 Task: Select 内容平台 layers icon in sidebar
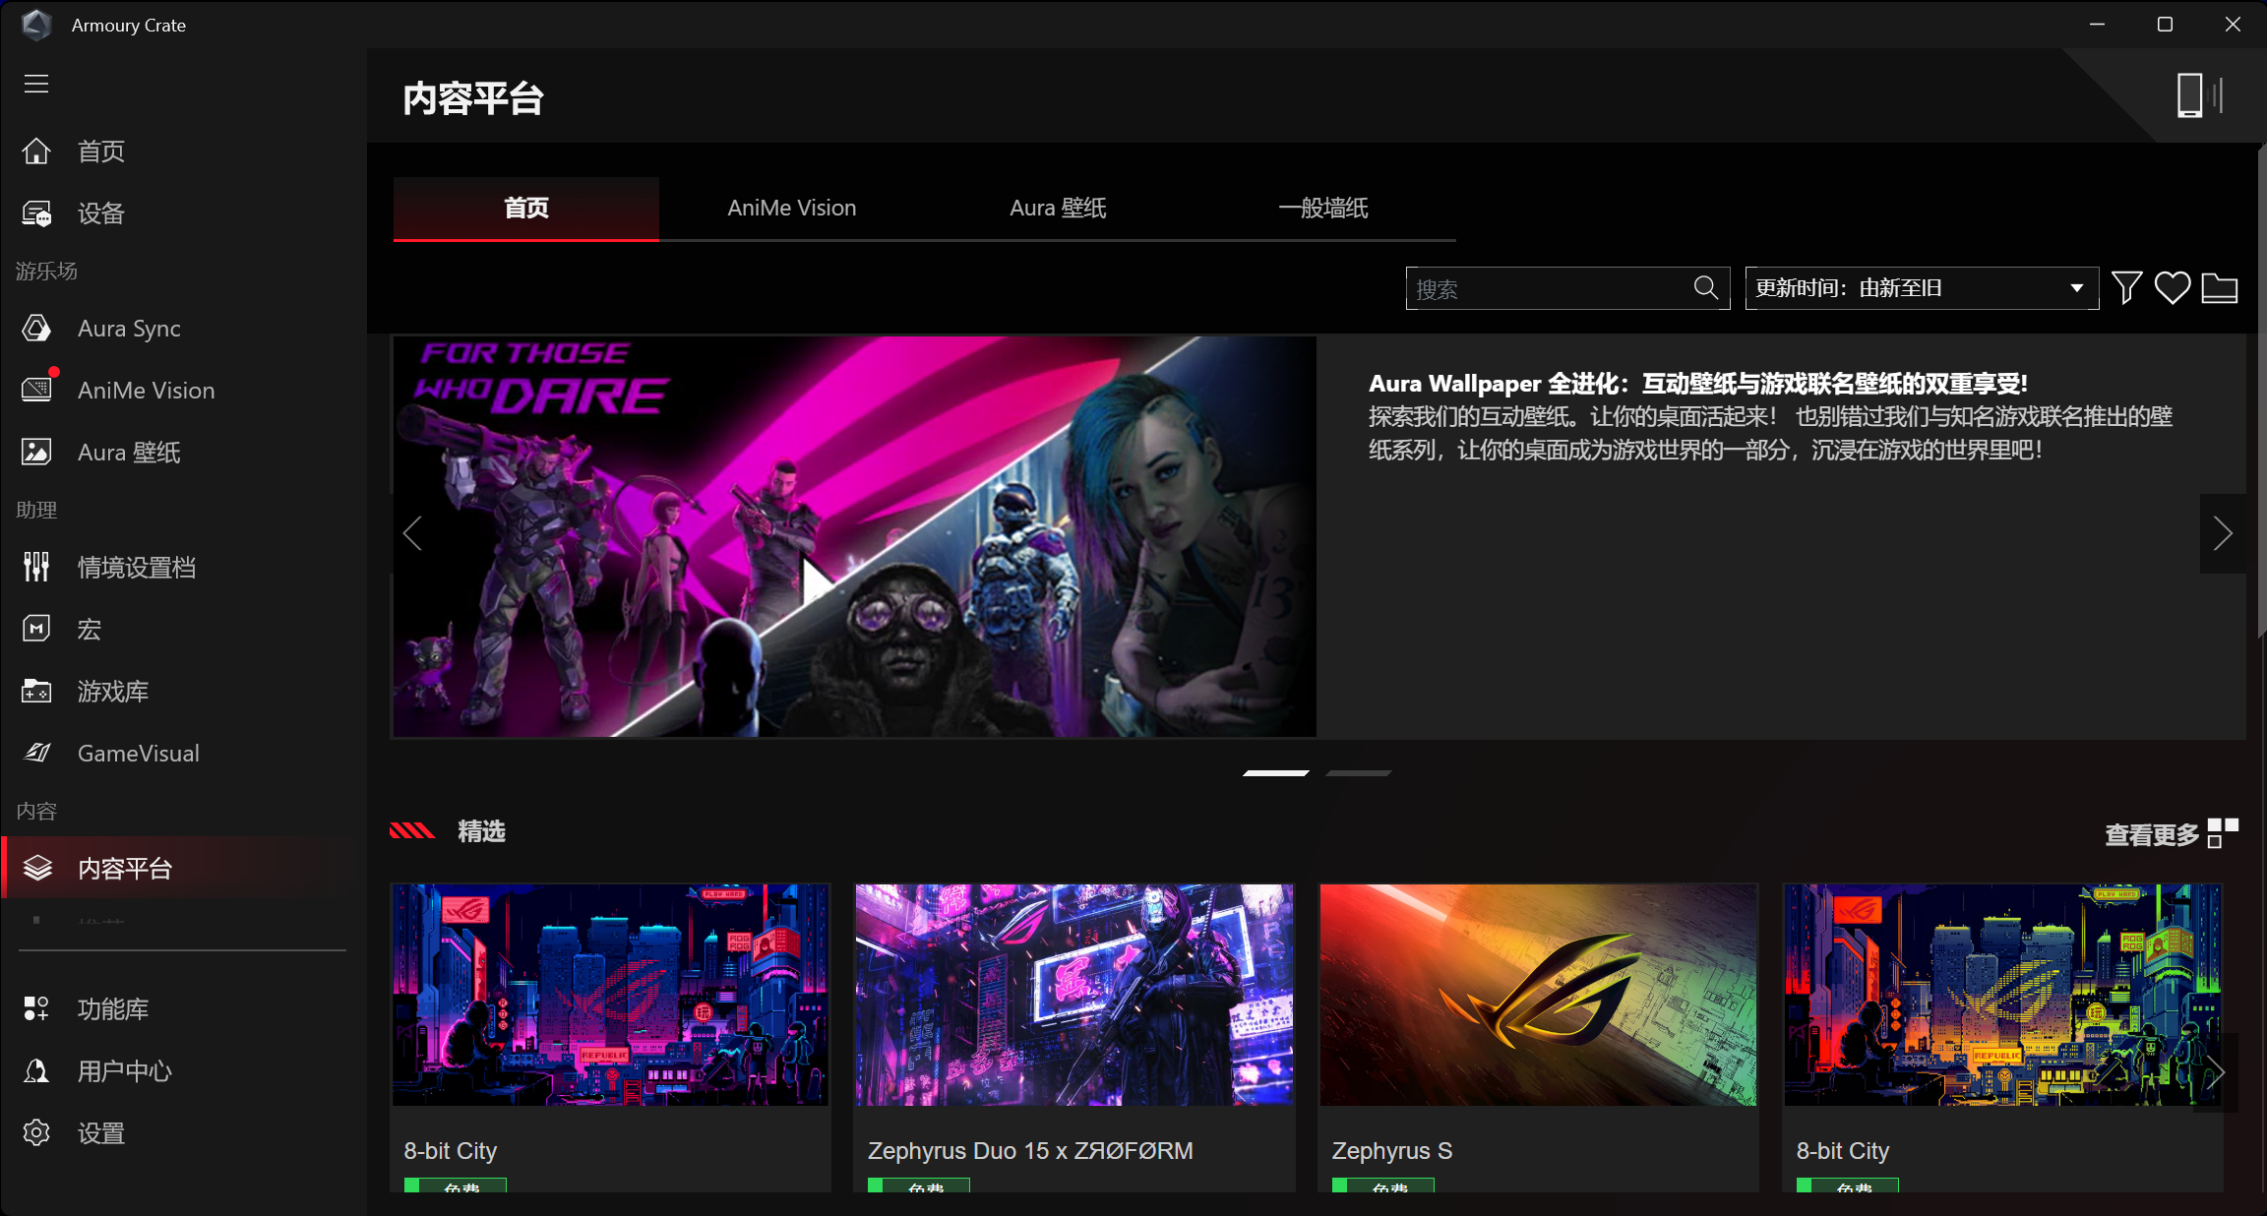click(x=37, y=868)
